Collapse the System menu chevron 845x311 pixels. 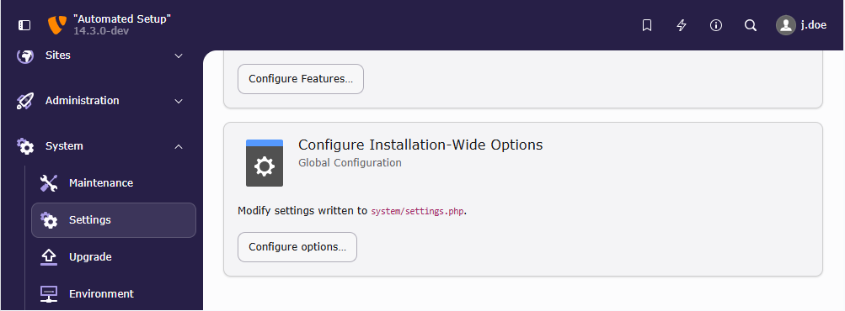click(x=179, y=146)
